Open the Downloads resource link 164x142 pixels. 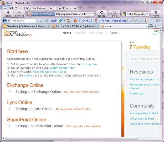pos(137,93)
